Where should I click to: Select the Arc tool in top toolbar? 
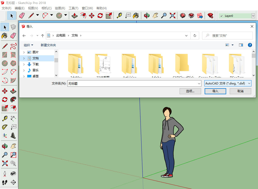(45, 16)
